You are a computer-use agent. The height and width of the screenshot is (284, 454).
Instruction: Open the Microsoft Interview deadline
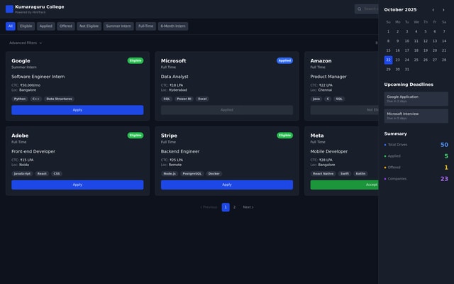click(416, 115)
